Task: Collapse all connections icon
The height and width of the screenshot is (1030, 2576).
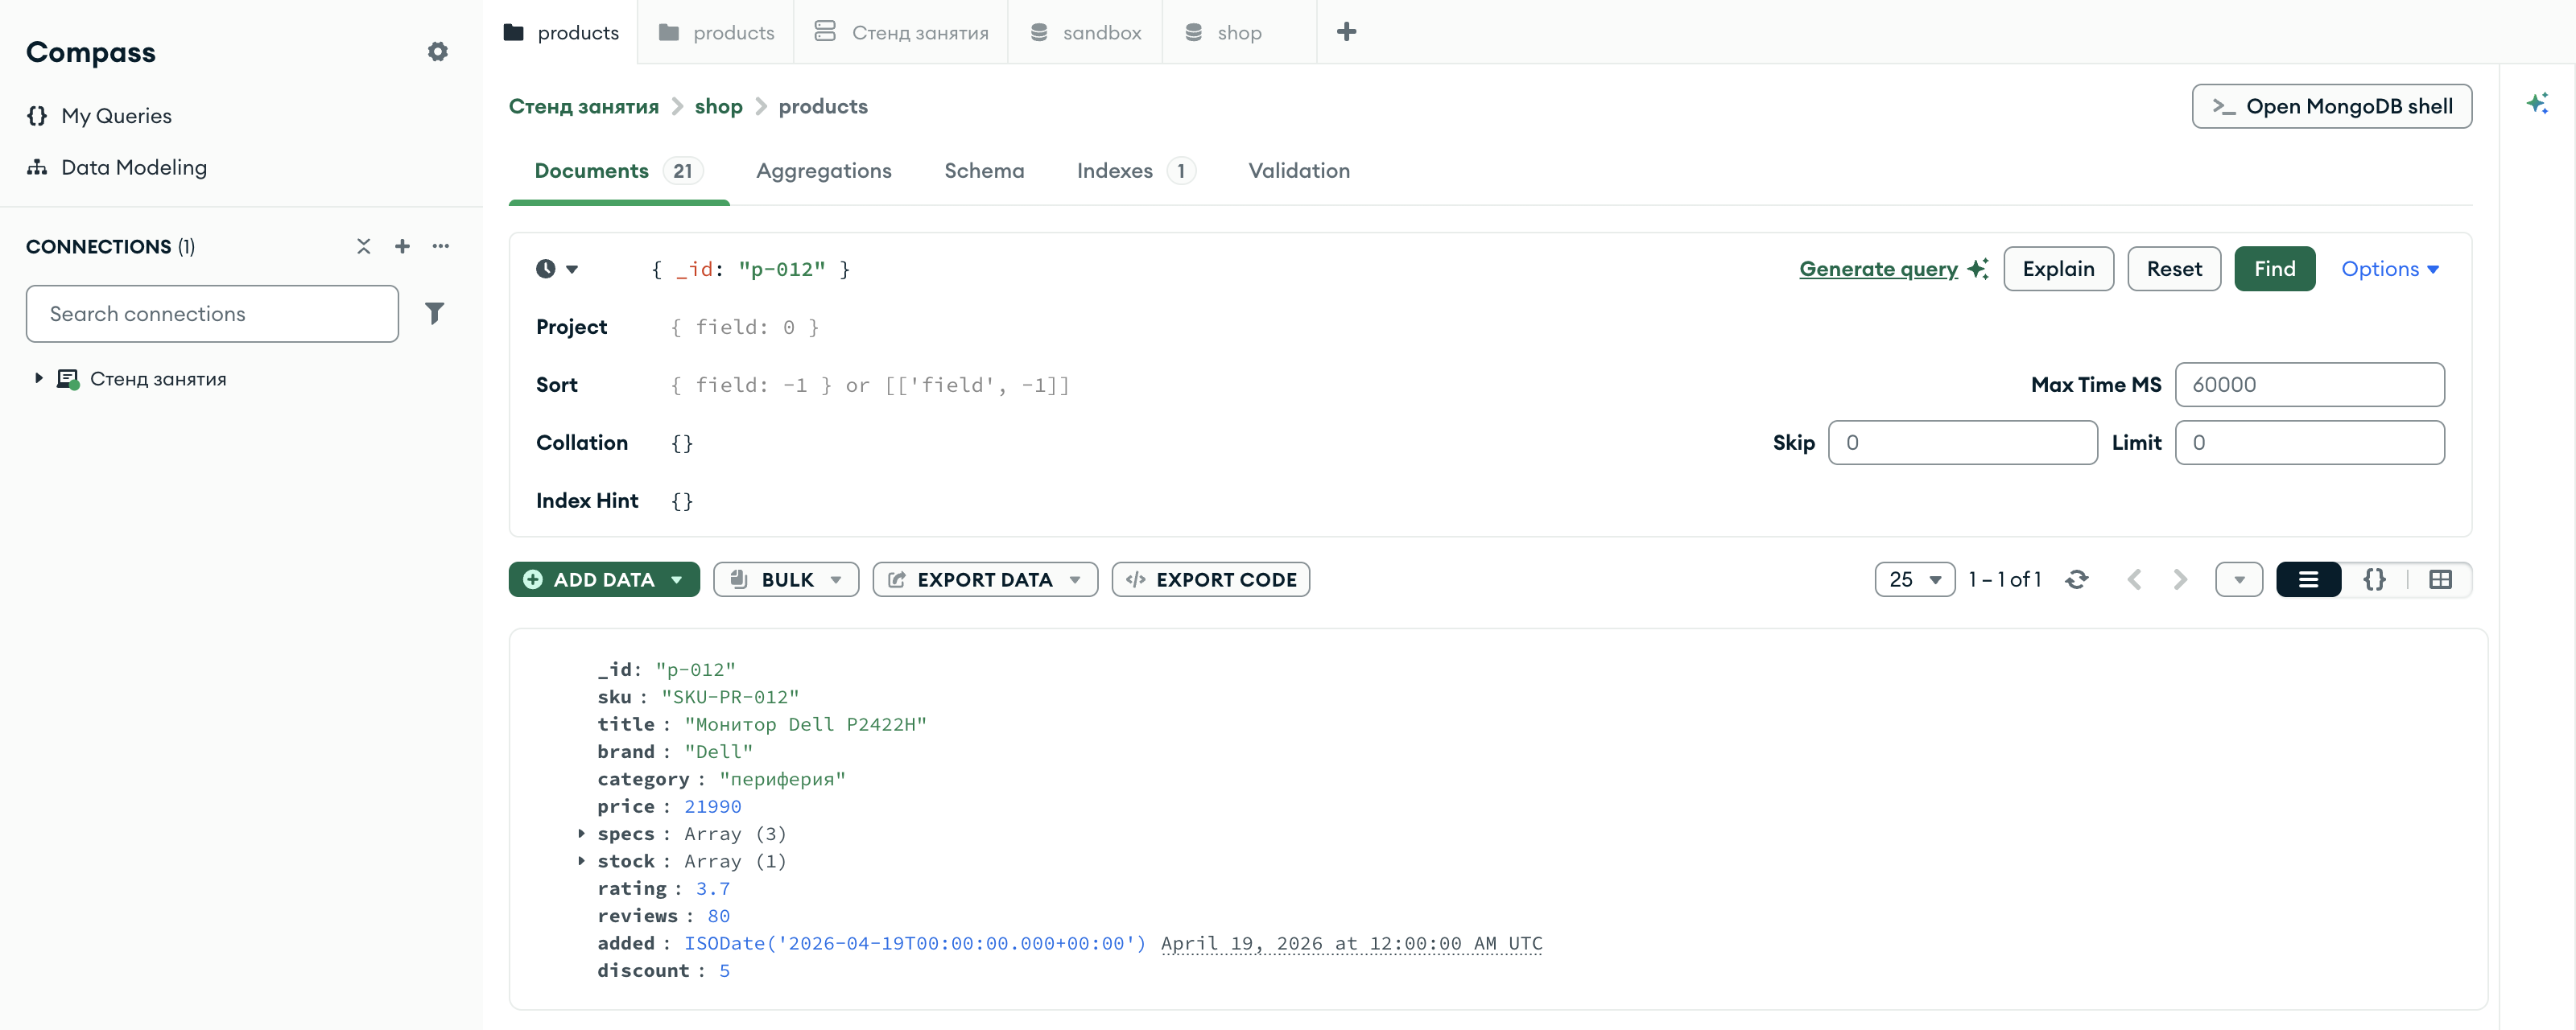Action: pos(363,246)
